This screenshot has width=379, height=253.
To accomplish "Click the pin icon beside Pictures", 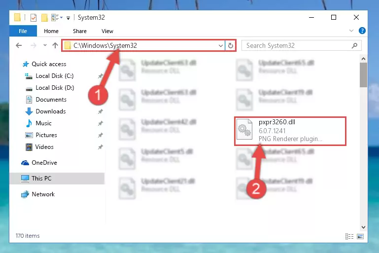I will pos(101,135).
